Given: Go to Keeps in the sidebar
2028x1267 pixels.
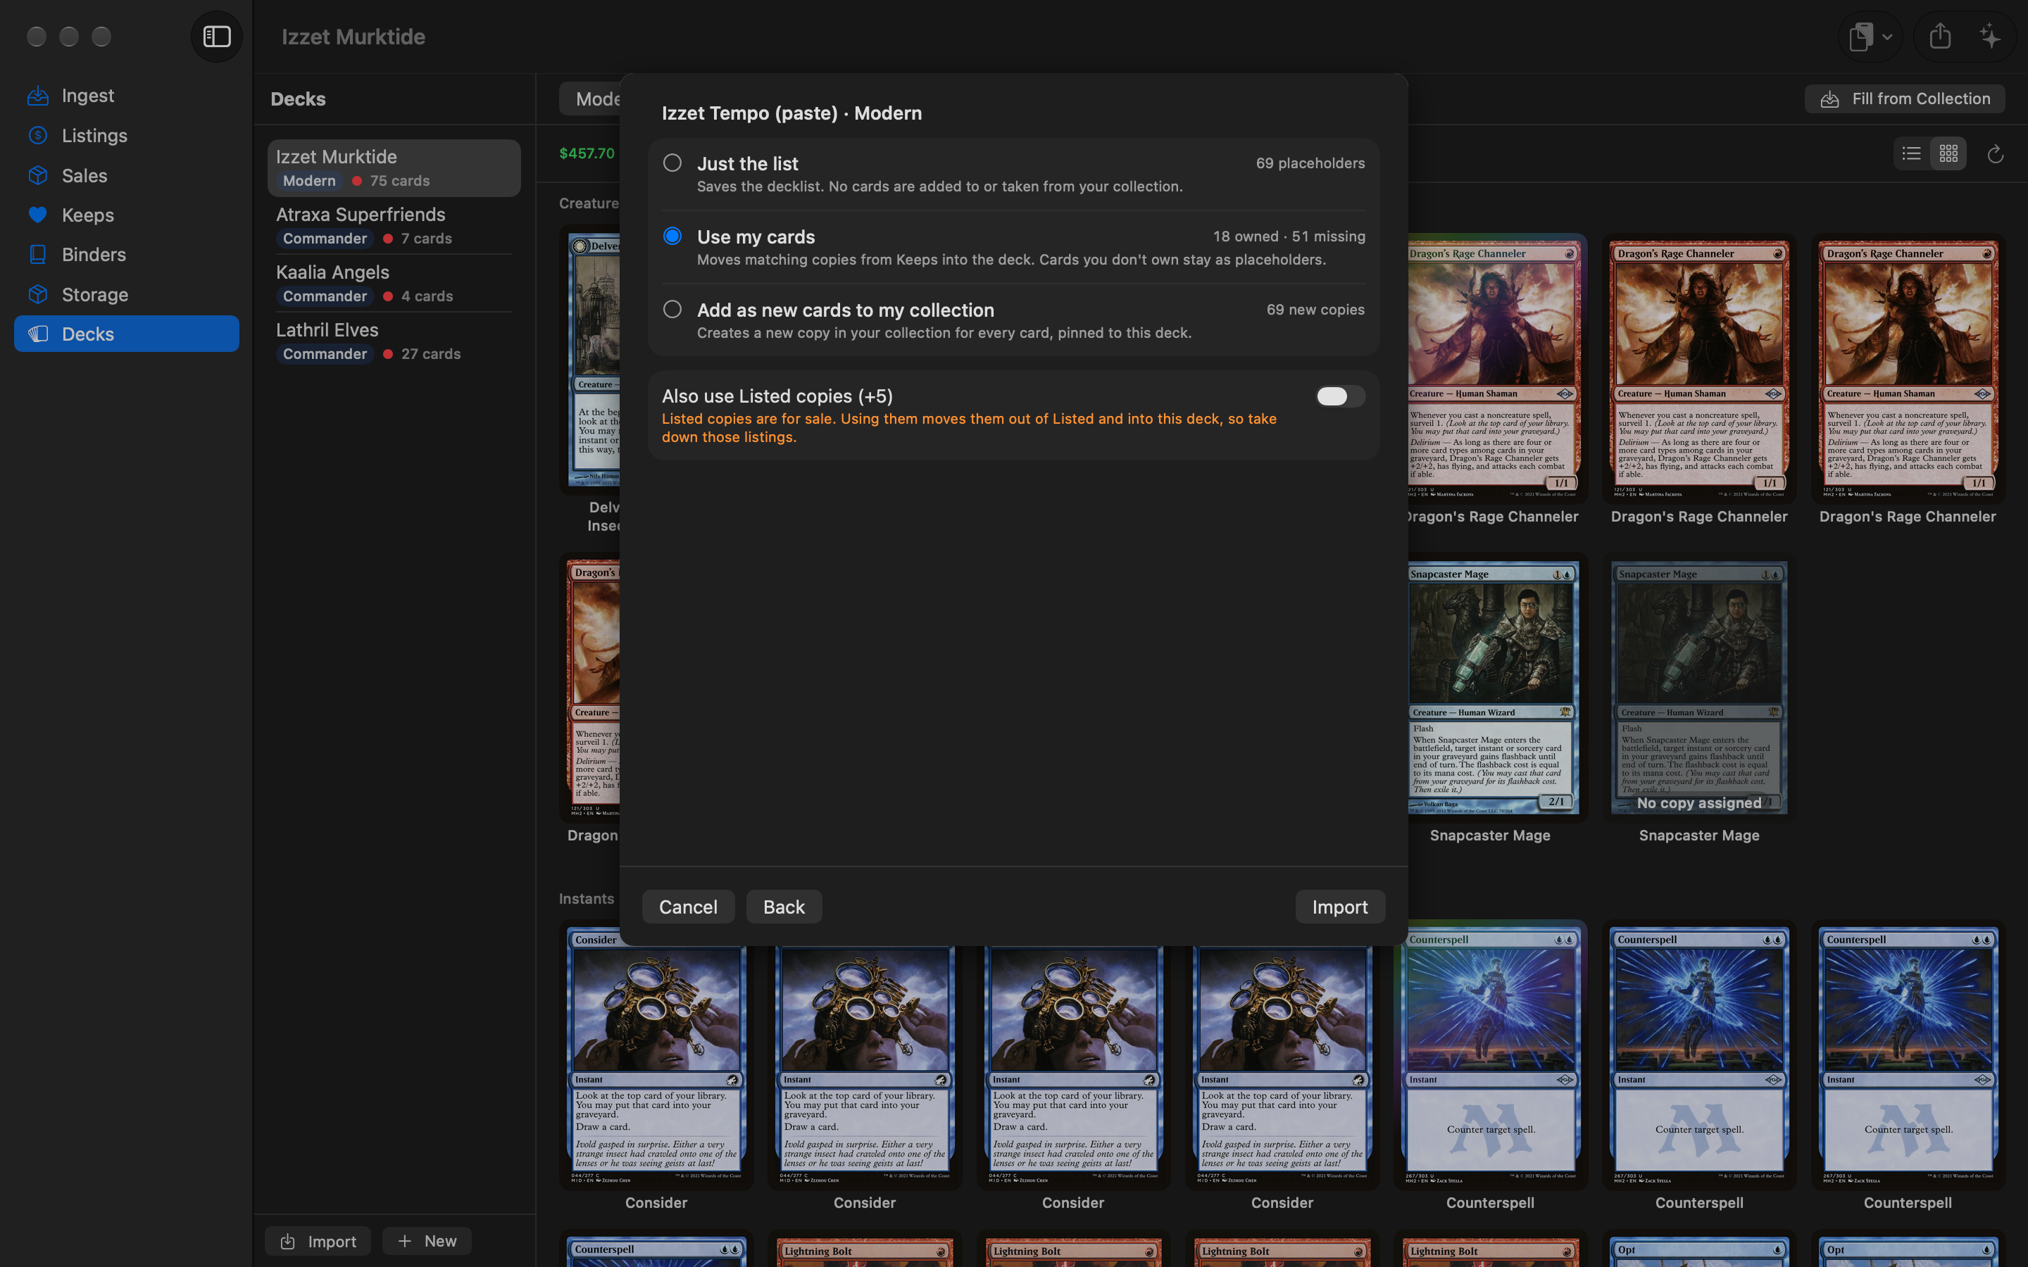Looking at the screenshot, I should [x=127, y=215].
